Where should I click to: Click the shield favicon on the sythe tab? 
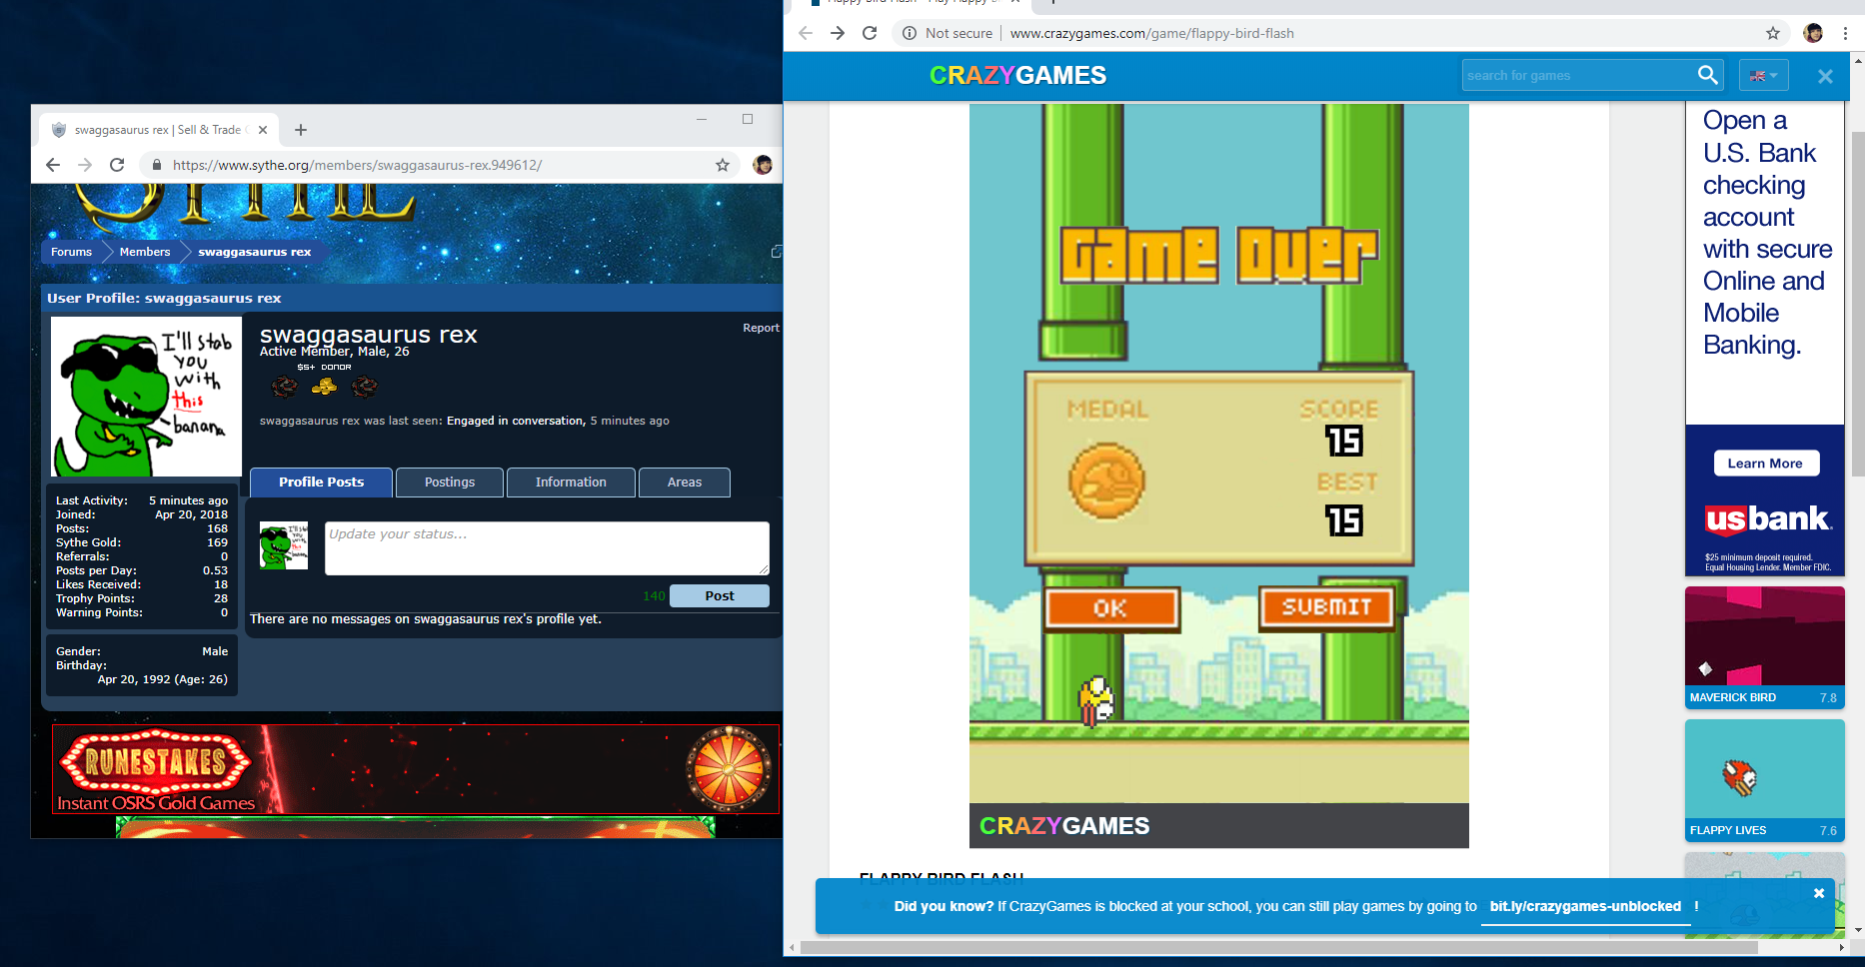[59, 130]
